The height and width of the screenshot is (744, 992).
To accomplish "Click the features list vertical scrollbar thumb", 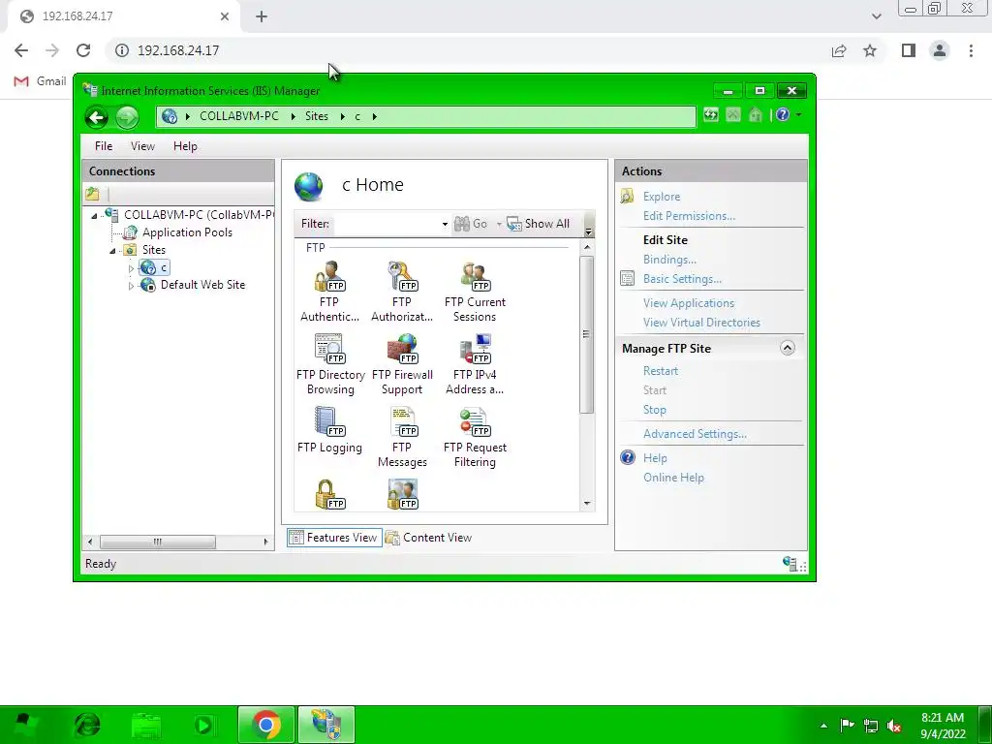I will 586,334.
